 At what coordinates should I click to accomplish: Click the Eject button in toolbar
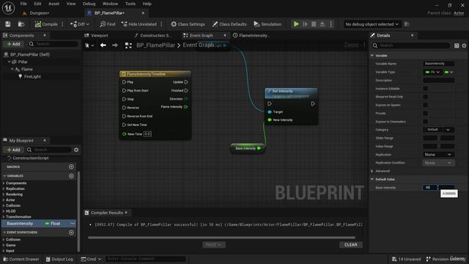point(322,24)
